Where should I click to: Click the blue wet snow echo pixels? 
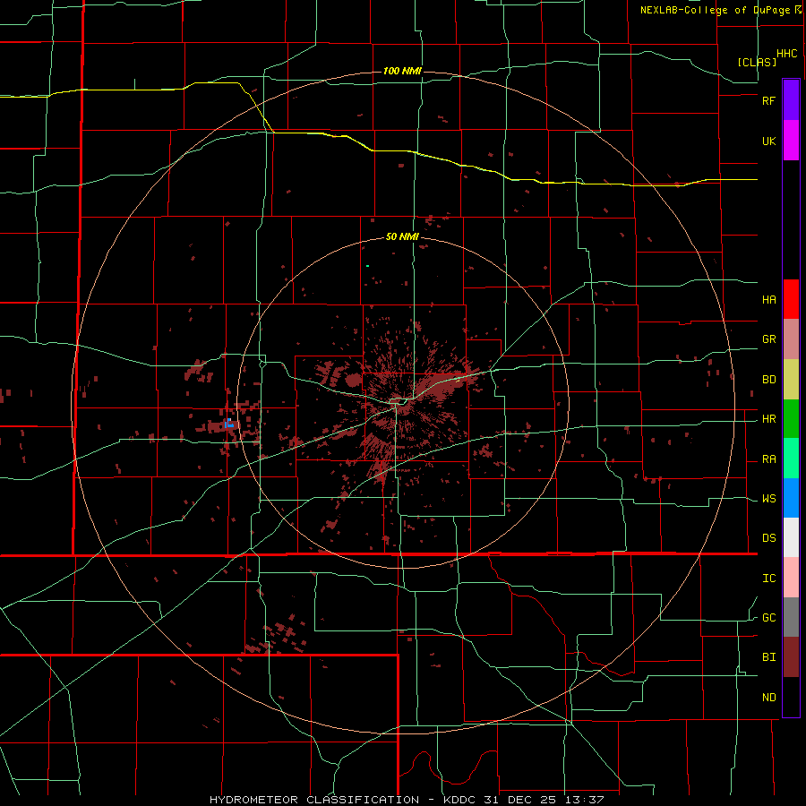(x=228, y=423)
